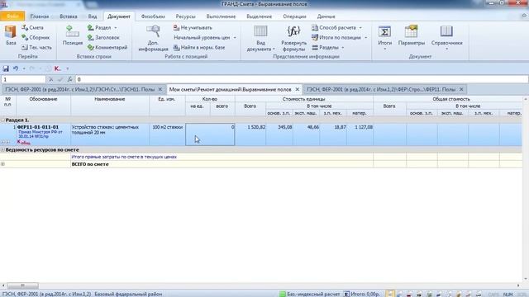
Task: Open the undo history dropdown arrow
Action: tap(24, 68)
